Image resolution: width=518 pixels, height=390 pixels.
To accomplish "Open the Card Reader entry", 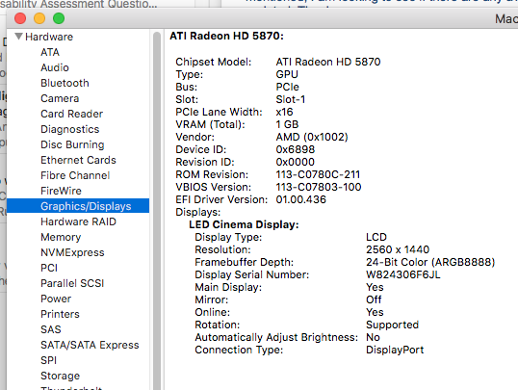I will tap(71, 114).
